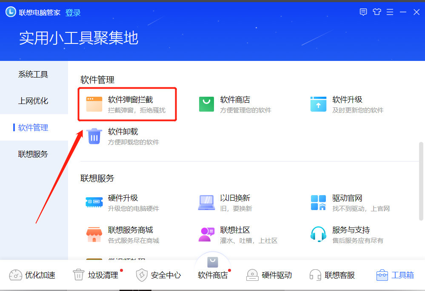Open 硬件驱动 hardware drivers page
This screenshot has width=425, height=291.
coord(269,275)
